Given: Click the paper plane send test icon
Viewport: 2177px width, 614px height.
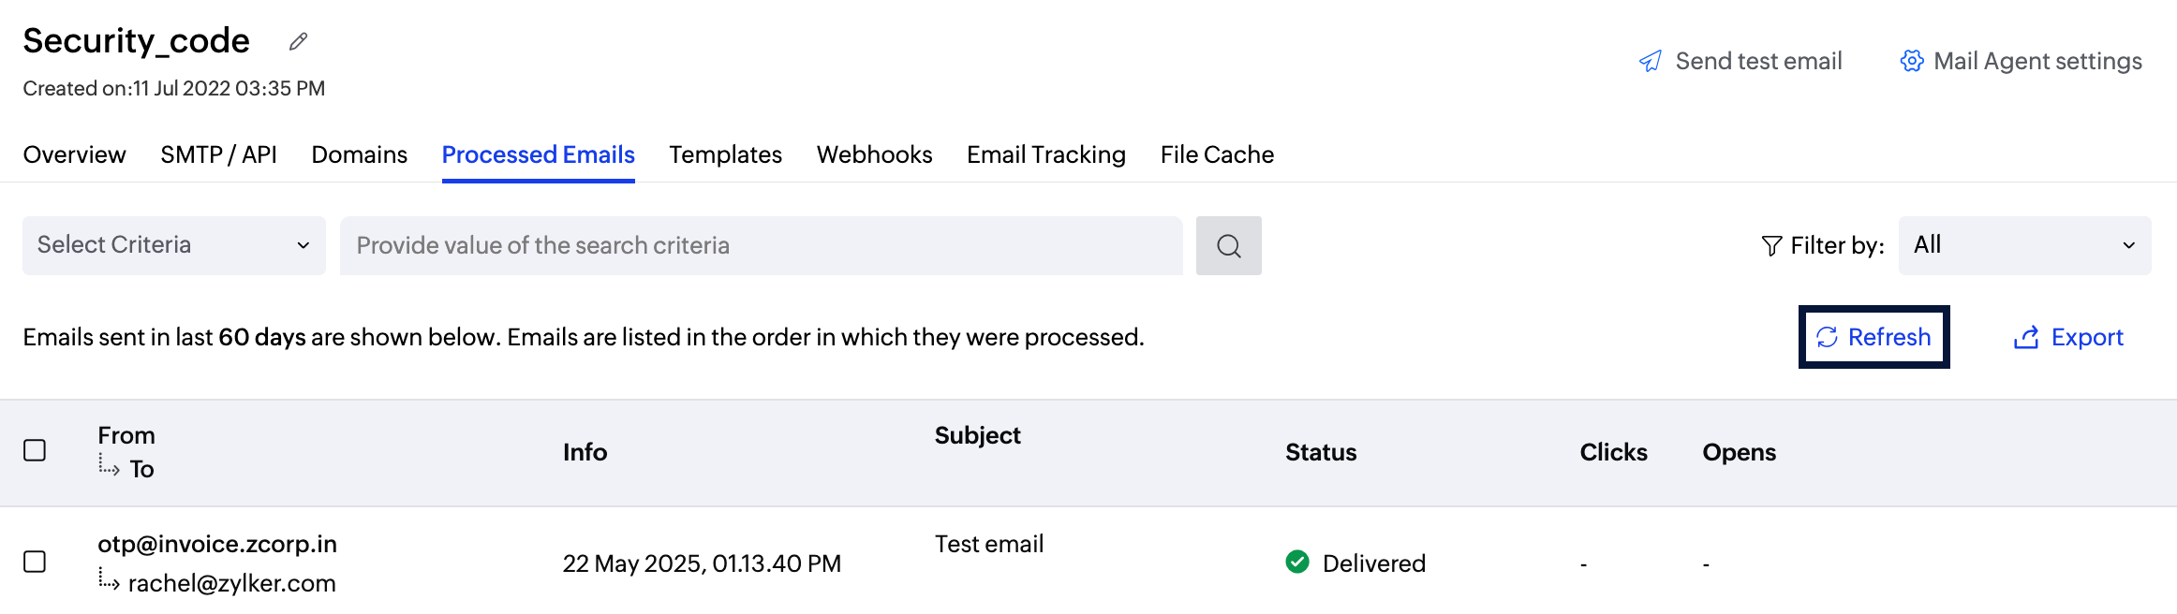Looking at the screenshot, I should (1651, 62).
